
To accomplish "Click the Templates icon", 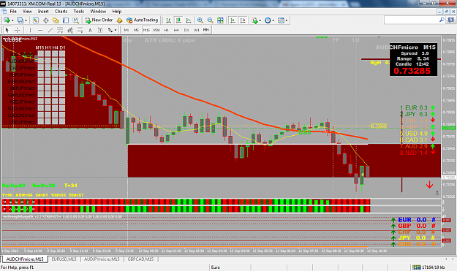I will tap(281, 20).
